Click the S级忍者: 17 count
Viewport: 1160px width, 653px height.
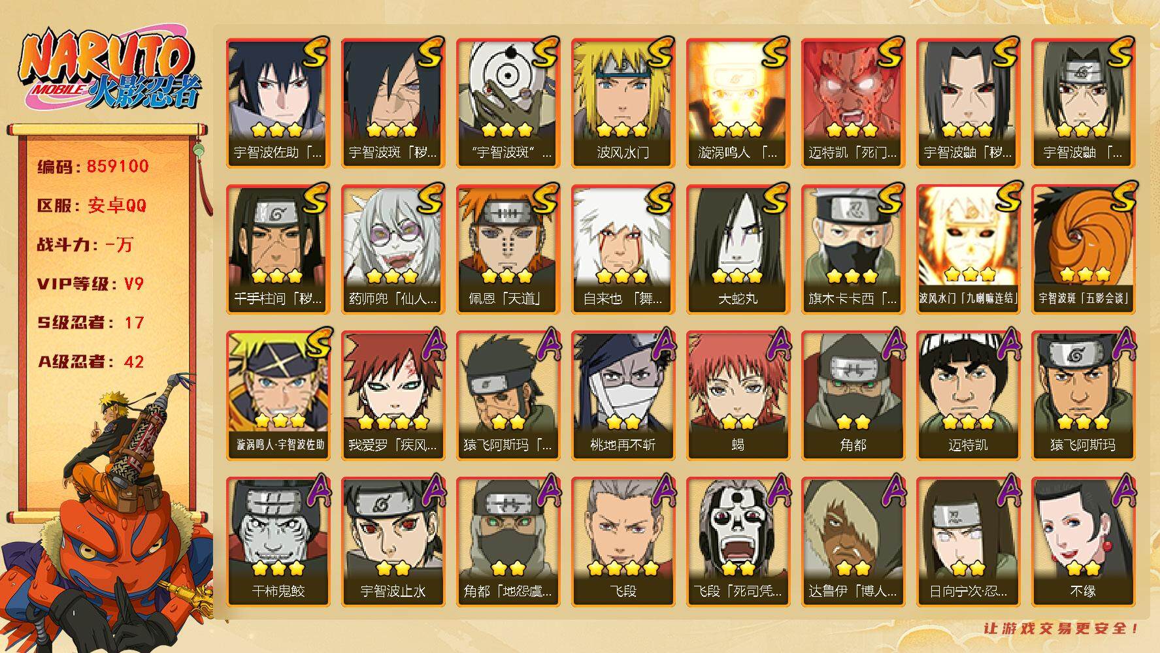[90, 323]
